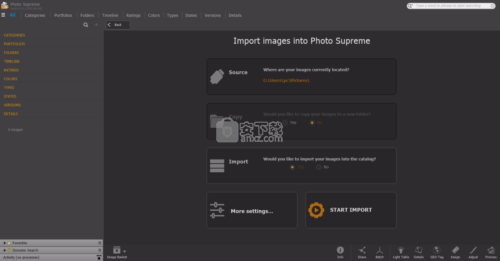Viewport: 500px width, 261px height.
Task: Switch to the Ratings tab
Action: (x=133, y=15)
